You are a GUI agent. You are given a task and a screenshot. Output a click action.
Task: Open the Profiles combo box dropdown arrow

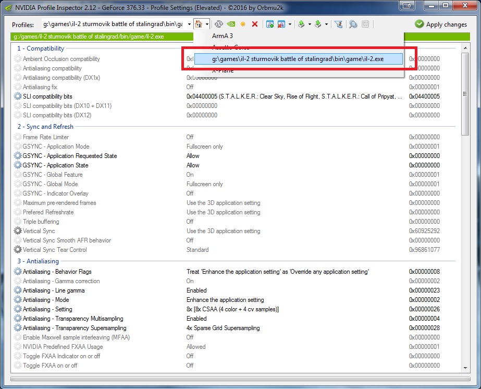[x=189, y=25]
